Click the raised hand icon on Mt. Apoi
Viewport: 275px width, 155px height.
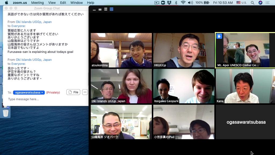pos(219,36)
